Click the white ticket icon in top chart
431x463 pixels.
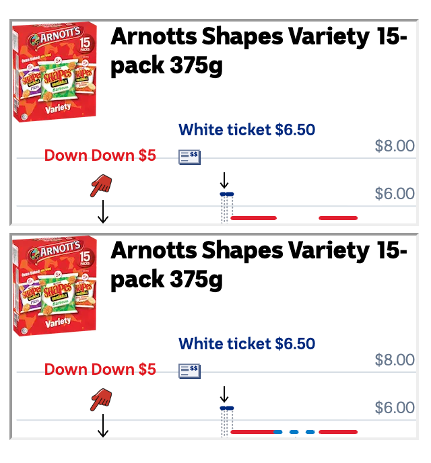click(x=189, y=157)
